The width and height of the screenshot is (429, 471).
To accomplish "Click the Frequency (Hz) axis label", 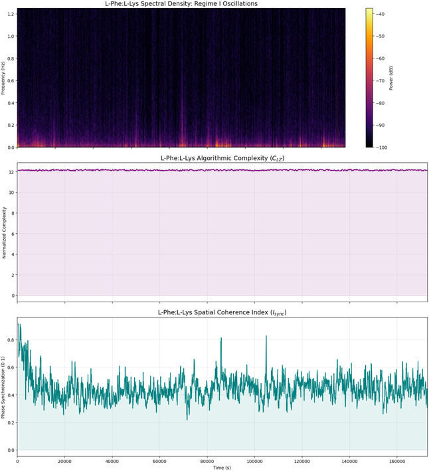I will (x=3, y=78).
